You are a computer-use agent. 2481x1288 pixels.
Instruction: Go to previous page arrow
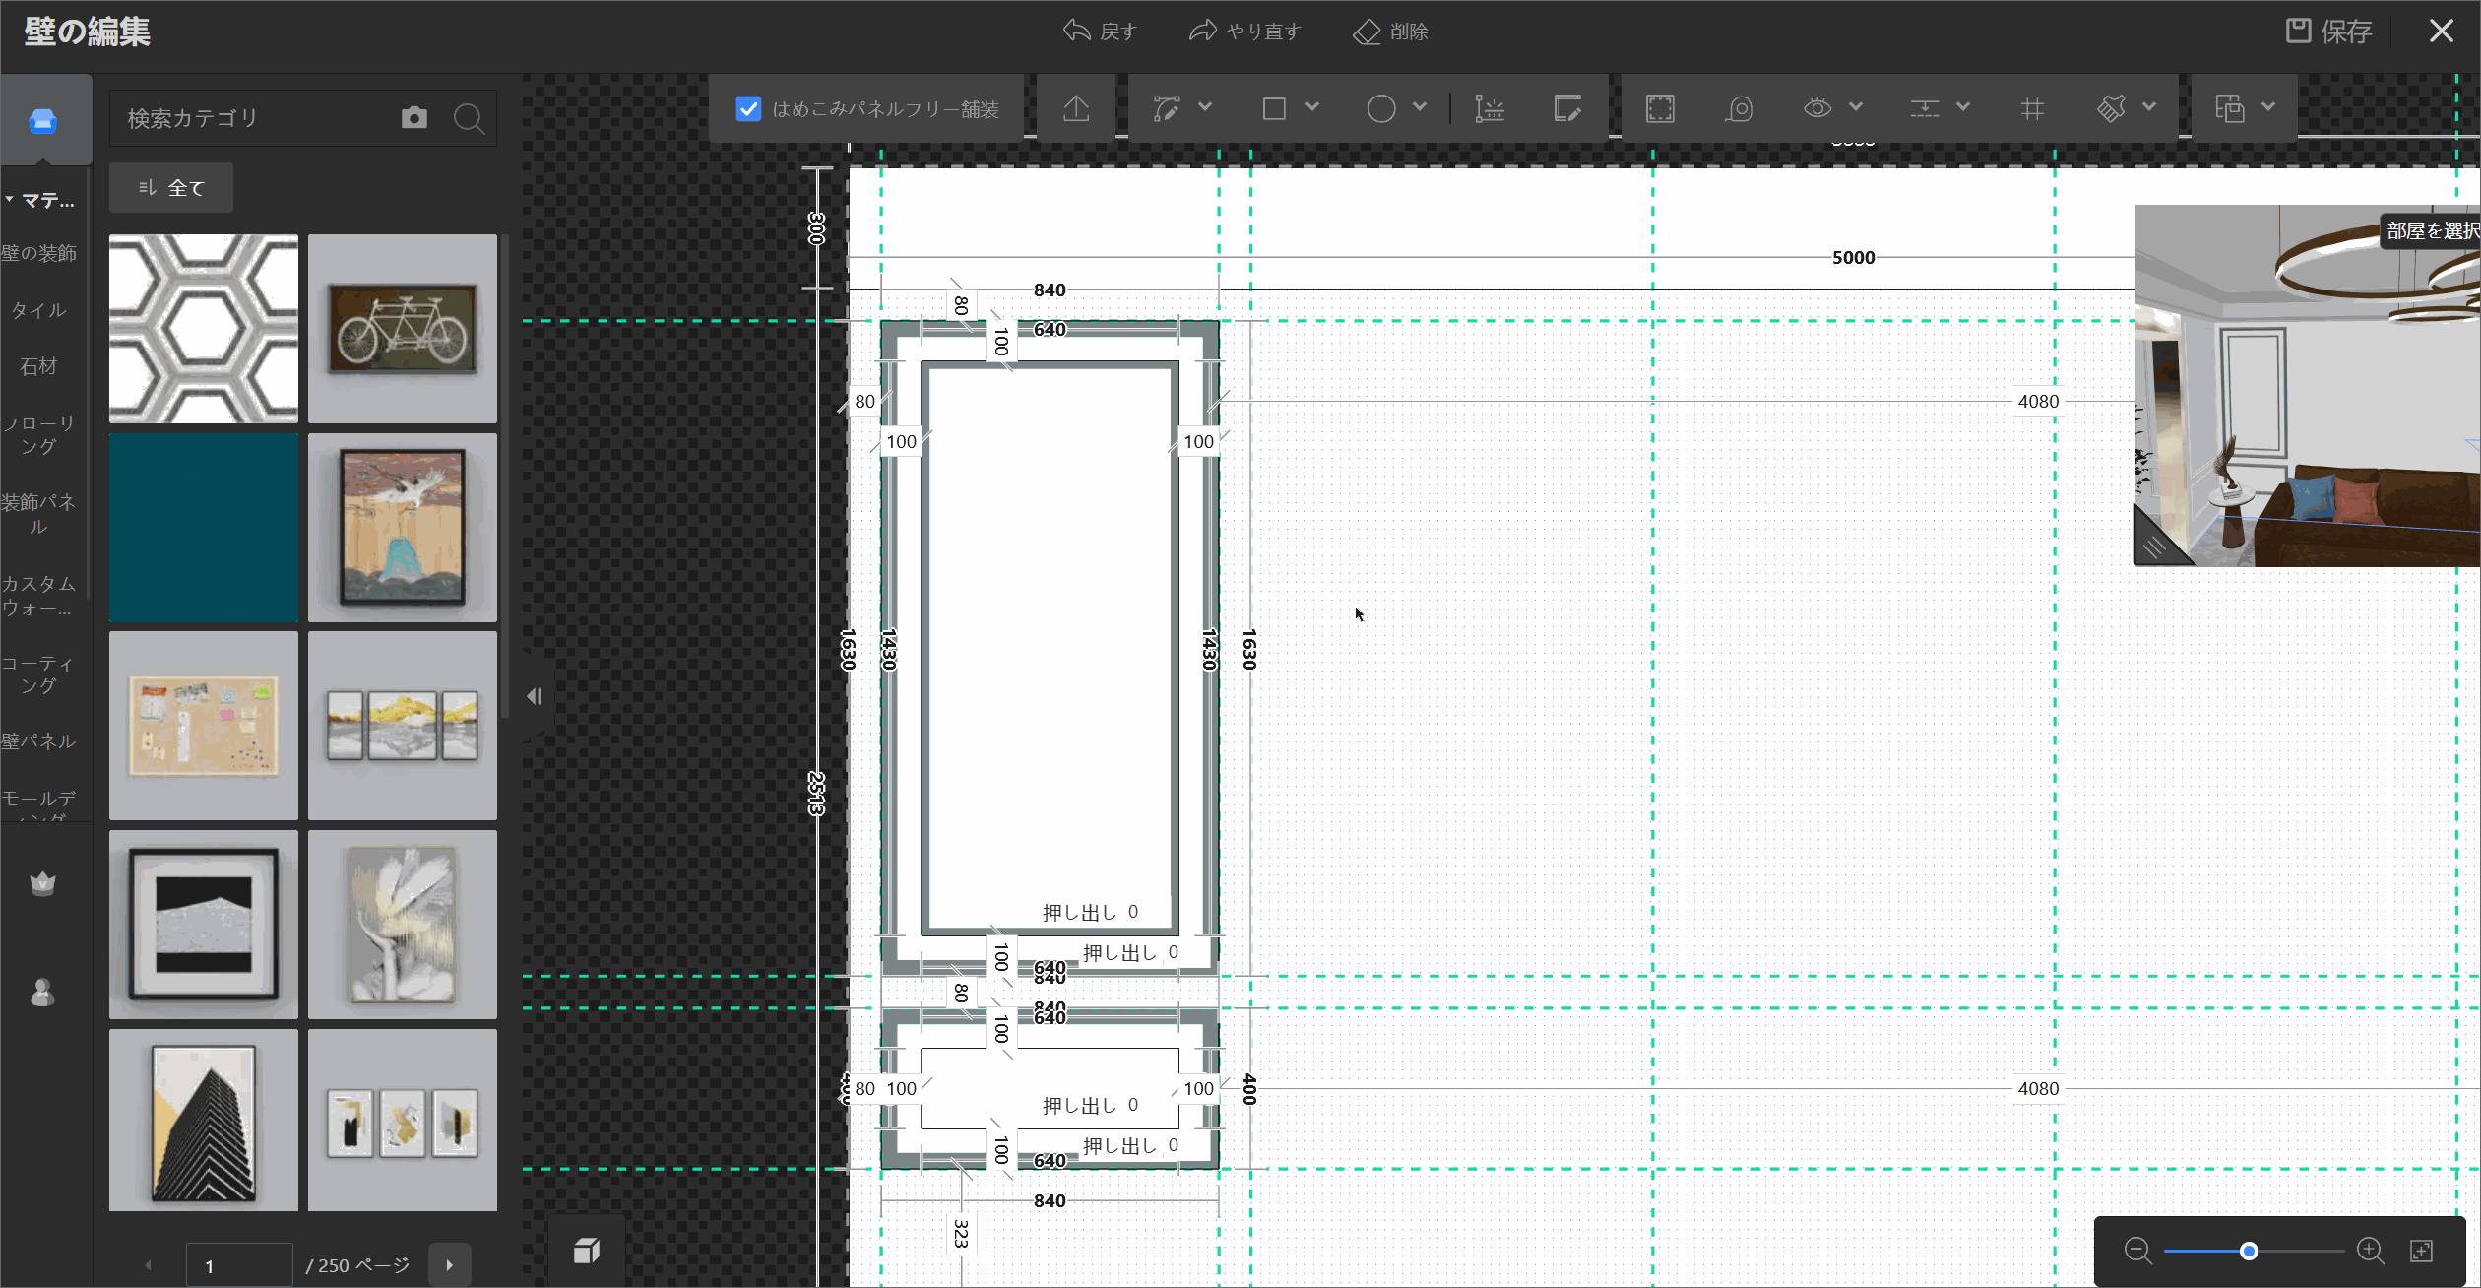(149, 1265)
